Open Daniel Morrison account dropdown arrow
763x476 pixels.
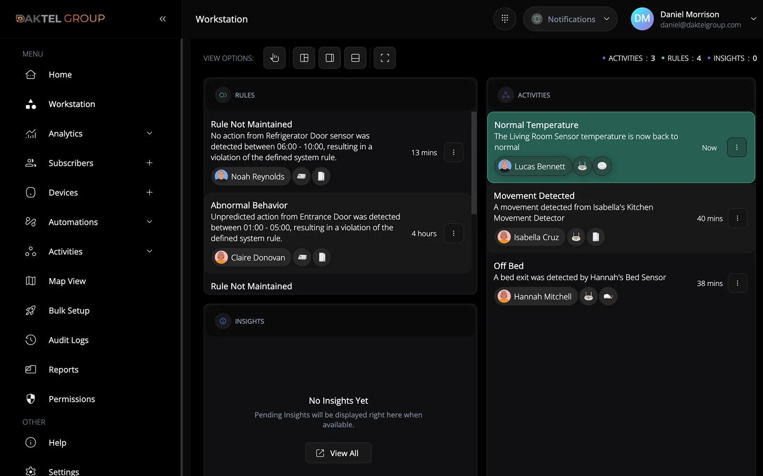coord(753,19)
